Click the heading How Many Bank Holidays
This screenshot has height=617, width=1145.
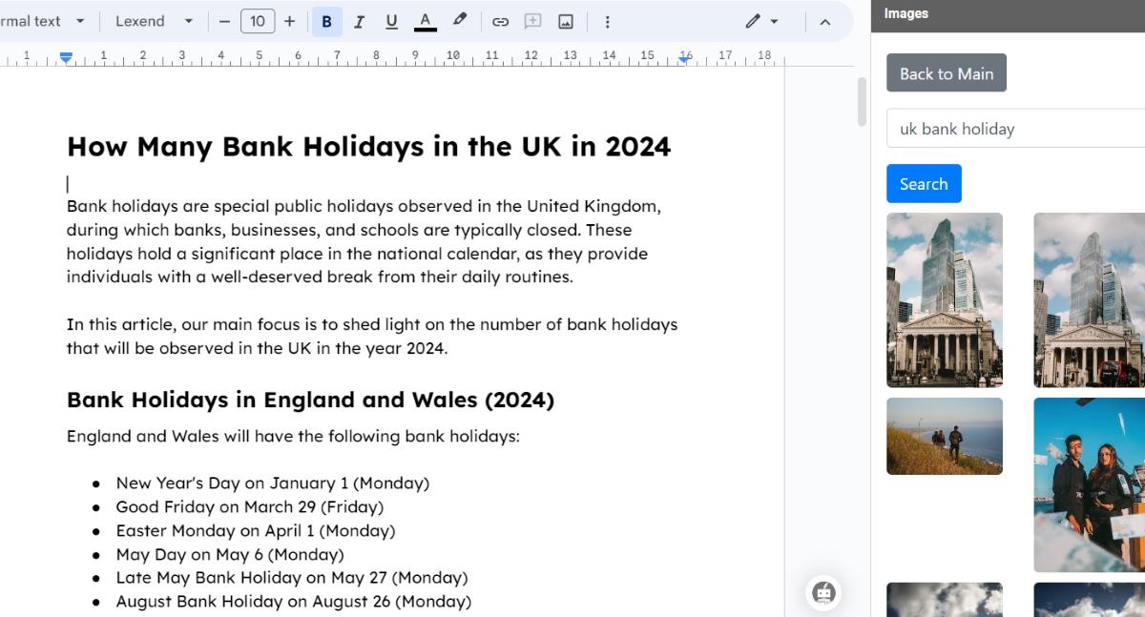click(x=368, y=146)
